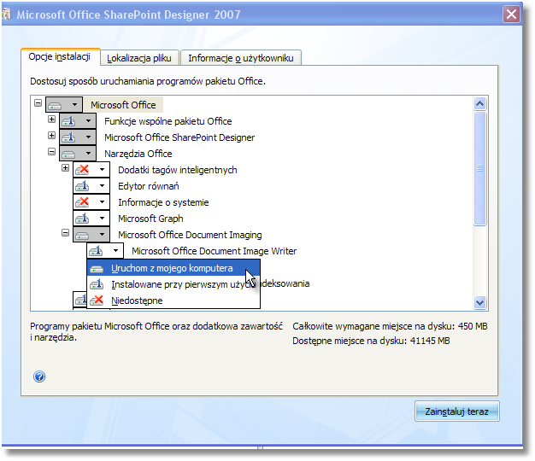Image resolution: width=535 pixels, height=461 pixels.
Task: Select Edytor równań tree label
Action: [149, 186]
